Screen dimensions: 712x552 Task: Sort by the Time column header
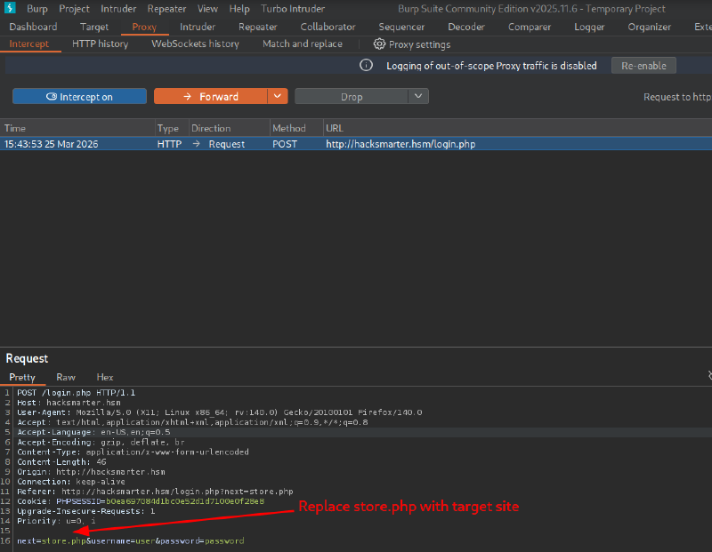tap(77, 128)
